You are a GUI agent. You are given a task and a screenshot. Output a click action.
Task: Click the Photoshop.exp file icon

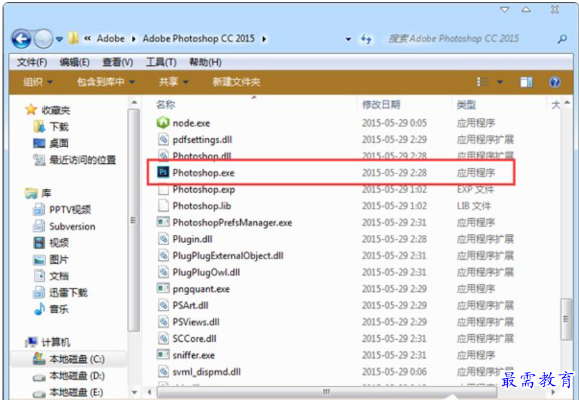pyautogui.click(x=163, y=189)
